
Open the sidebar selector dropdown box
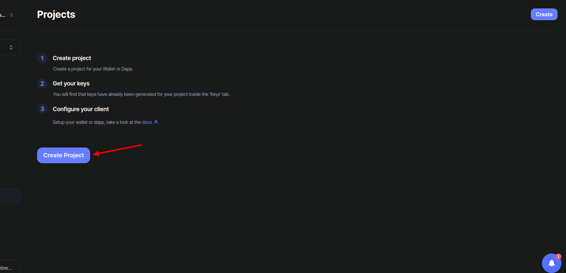click(x=10, y=47)
